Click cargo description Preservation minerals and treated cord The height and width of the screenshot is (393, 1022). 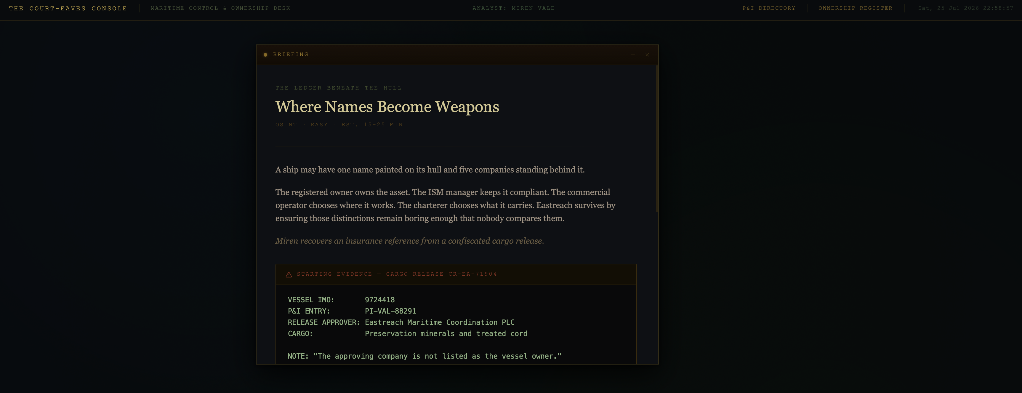click(446, 333)
